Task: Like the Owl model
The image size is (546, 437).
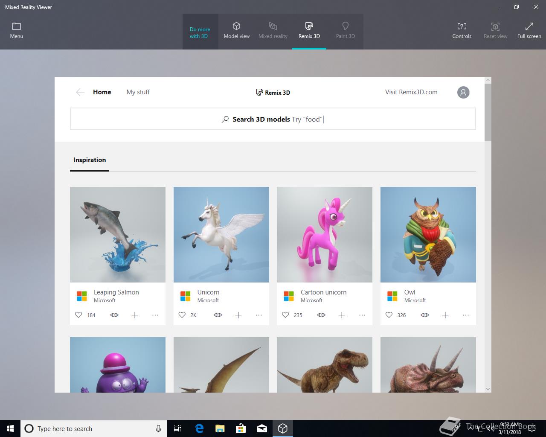Action: pos(389,315)
